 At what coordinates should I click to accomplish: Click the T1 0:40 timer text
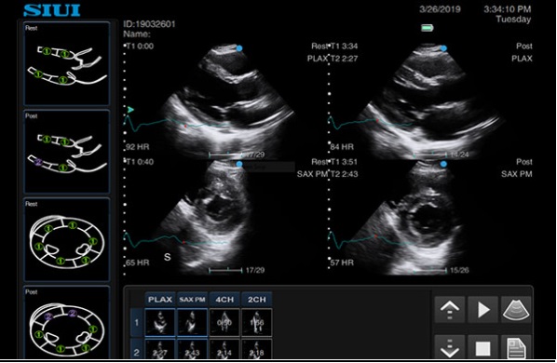(140, 162)
